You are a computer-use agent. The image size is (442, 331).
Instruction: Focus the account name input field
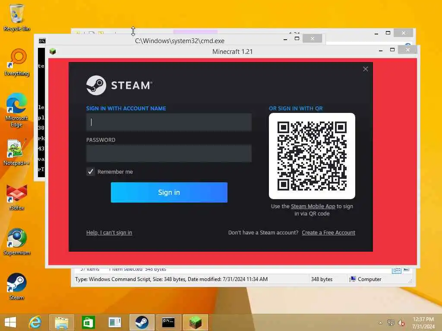coord(169,122)
